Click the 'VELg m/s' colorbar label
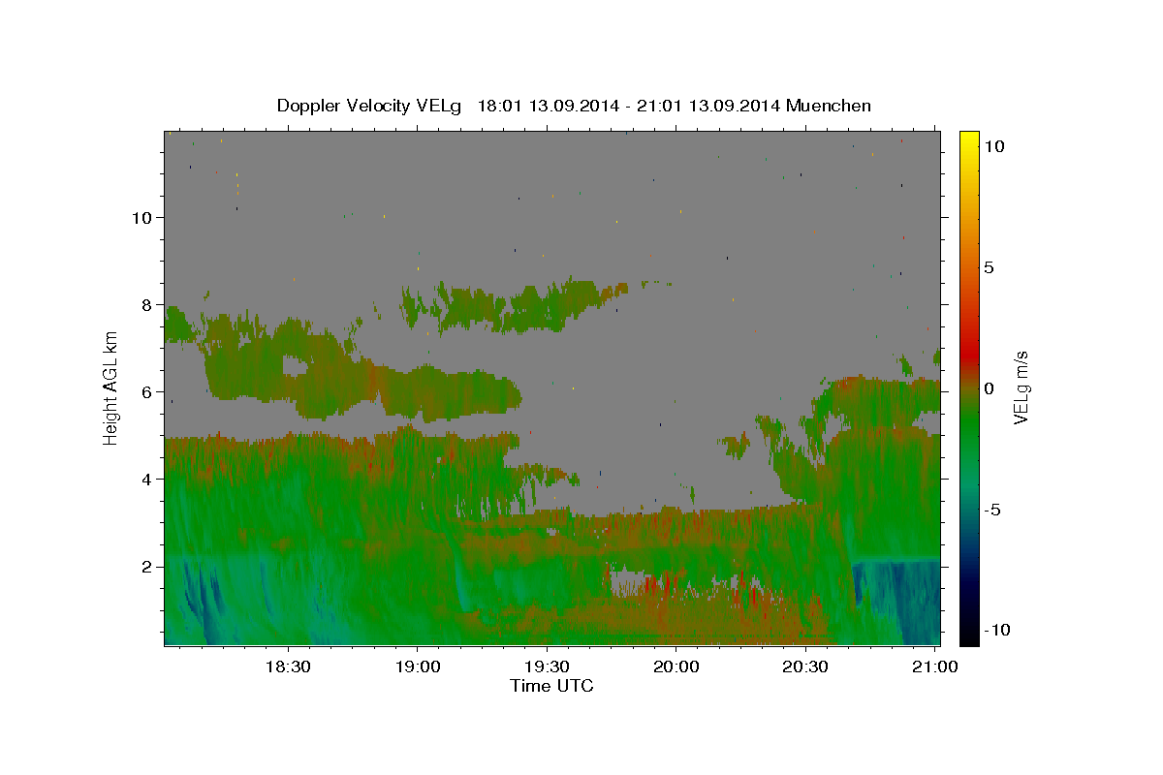1163x775 pixels. click(x=1021, y=387)
